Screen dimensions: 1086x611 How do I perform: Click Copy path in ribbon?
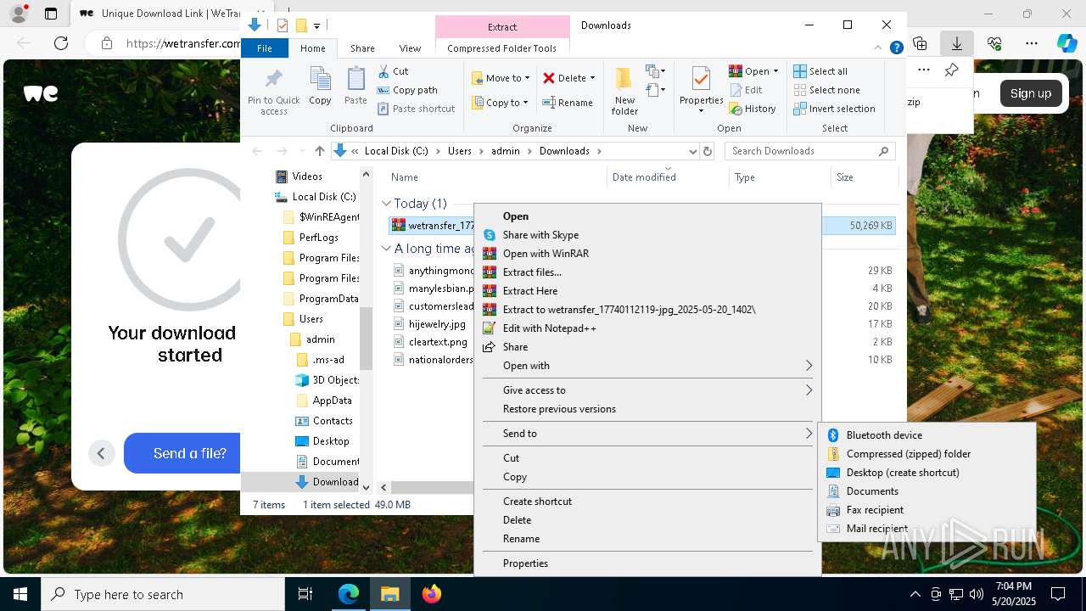click(x=407, y=90)
